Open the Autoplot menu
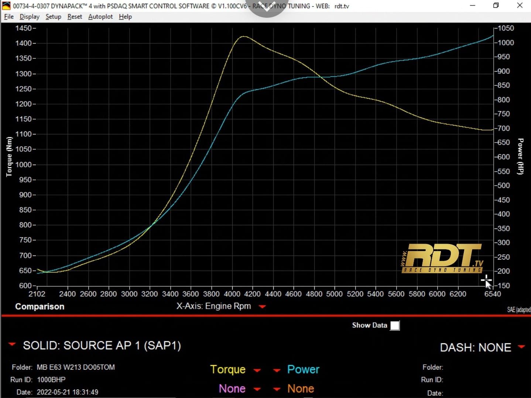 pos(100,17)
